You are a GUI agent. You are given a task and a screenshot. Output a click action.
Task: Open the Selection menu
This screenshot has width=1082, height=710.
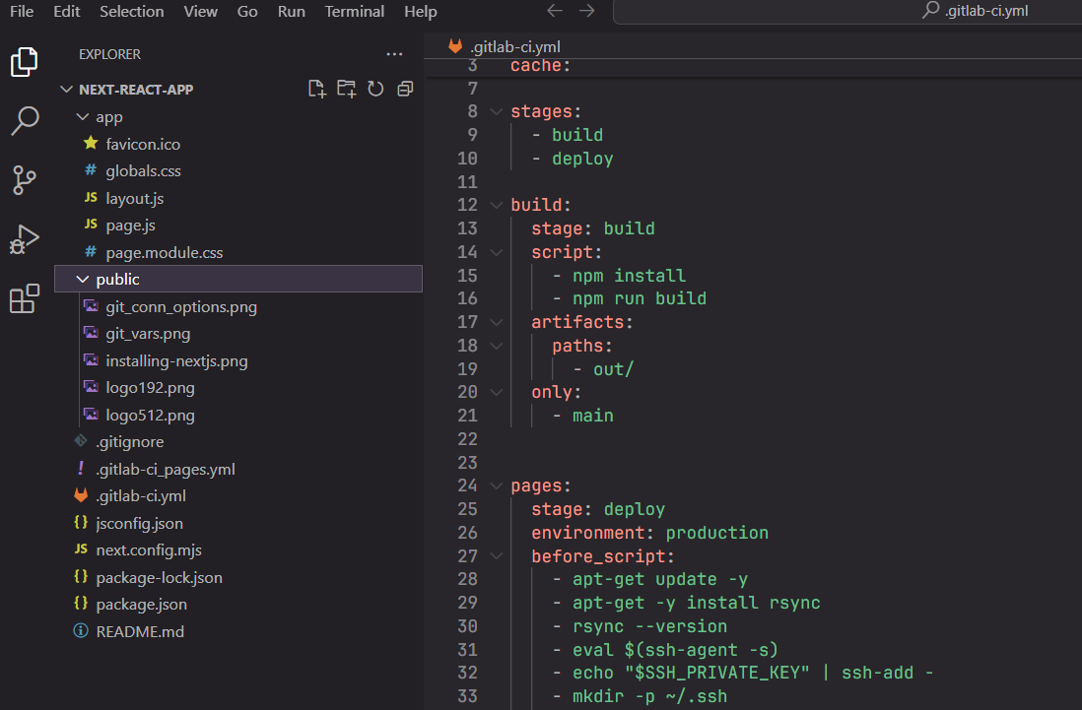[132, 12]
